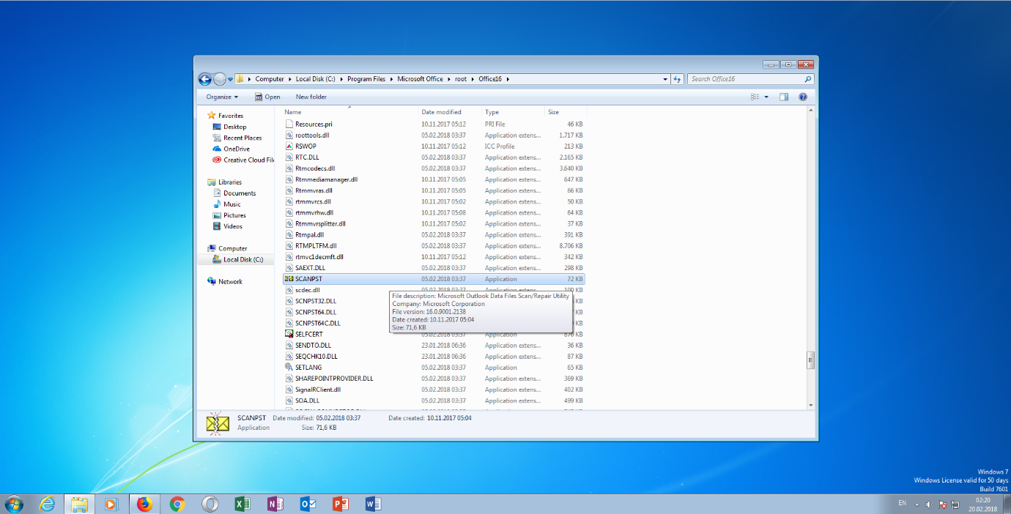The image size is (1011, 514).
Task: Open OneNote from taskbar
Action: tap(275, 504)
